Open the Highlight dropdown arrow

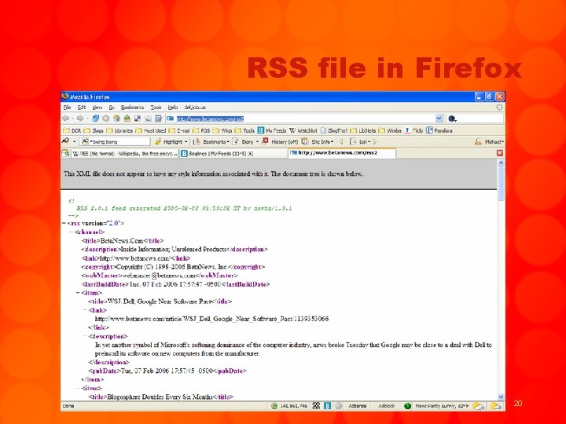(186, 141)
